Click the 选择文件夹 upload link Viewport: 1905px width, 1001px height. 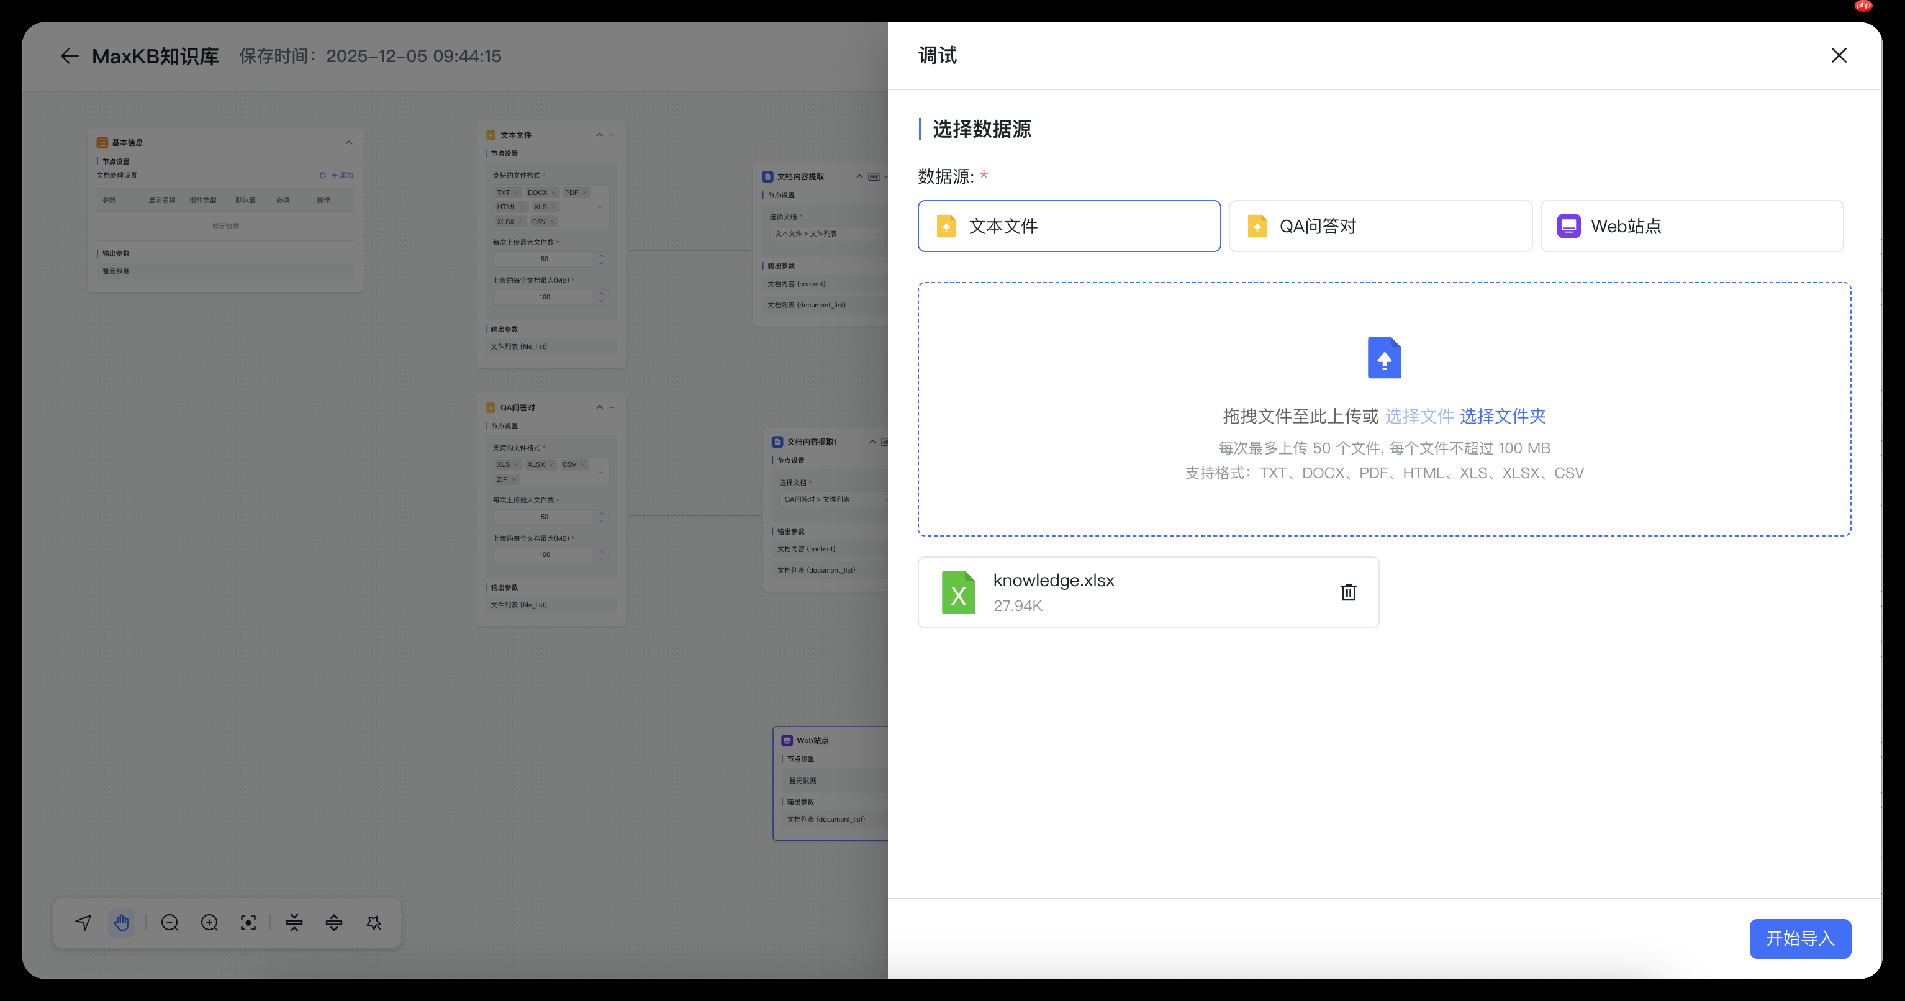(x=1503, y=416)
